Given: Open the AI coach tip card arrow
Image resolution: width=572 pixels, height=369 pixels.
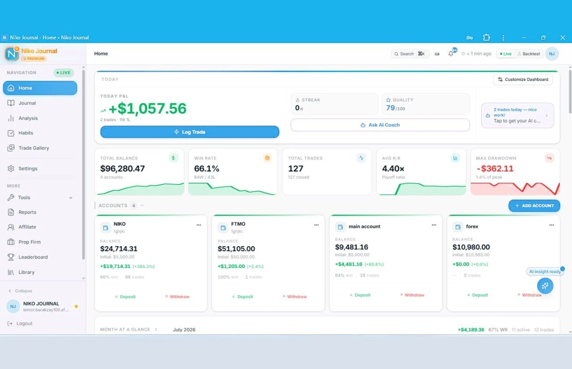Looking at the screenshot, I should tap(547, 115).
